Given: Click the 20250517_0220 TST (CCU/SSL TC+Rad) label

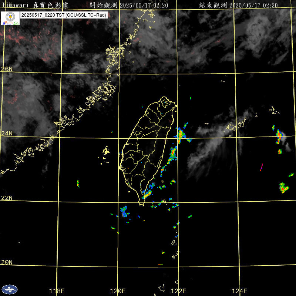Looking at the screenshot, I should coord(64,15).
